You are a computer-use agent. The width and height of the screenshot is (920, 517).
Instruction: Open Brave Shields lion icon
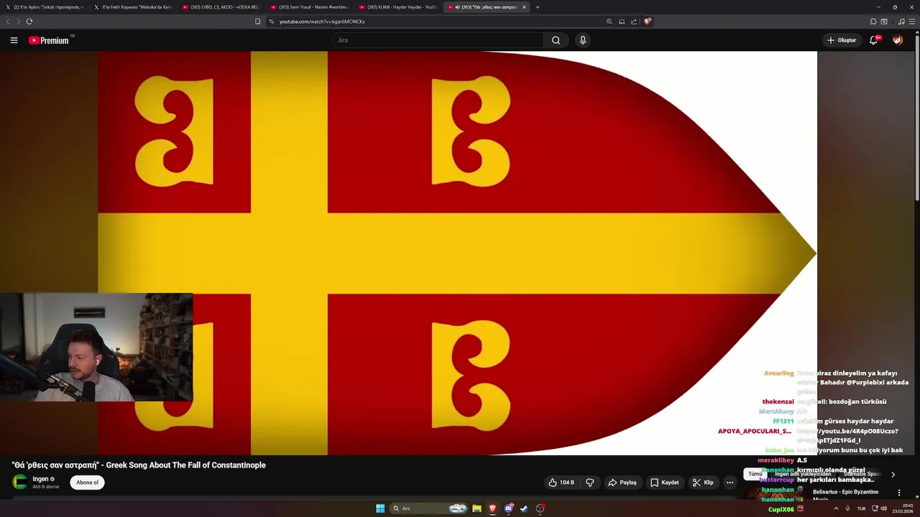point(647,22)
